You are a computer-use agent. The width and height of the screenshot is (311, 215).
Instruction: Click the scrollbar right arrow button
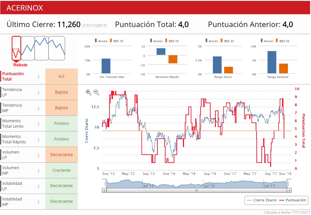tap(289, 191)
